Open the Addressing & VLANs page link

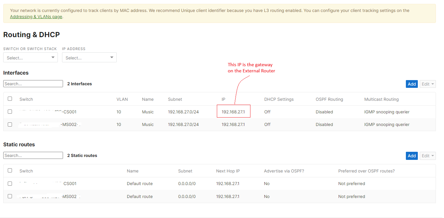click(x=36, y=16)
